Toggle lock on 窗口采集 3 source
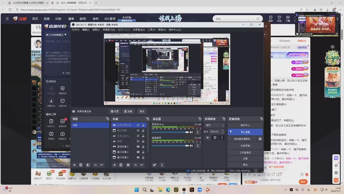Screen dimensions: 344x194 (x=143, y=152)
